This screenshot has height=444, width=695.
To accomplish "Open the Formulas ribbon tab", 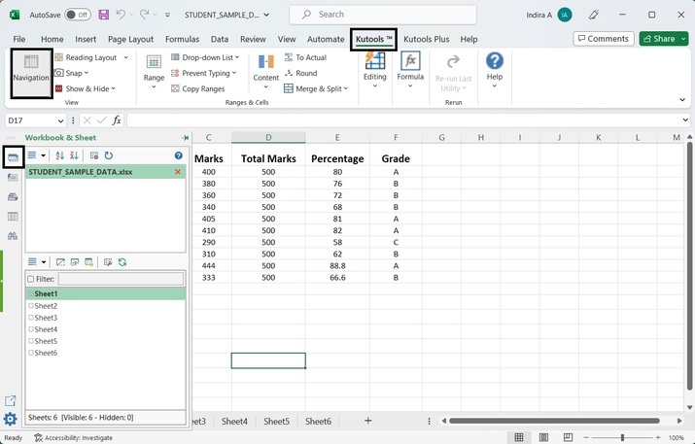I will click(x=182, y=39).
